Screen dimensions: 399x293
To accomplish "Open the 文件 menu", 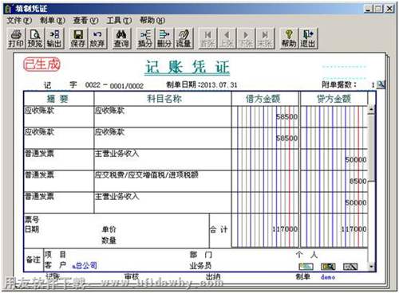I will click(19, 21).
